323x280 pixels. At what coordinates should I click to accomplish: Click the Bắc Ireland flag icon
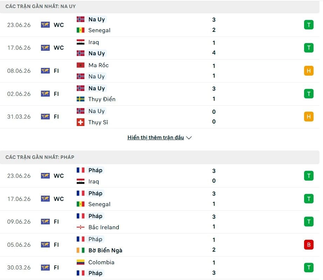(x=80, y=227)
